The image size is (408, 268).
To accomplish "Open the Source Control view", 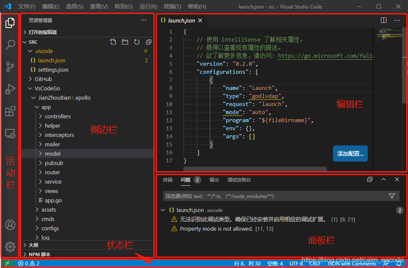I will coord(10,67).
